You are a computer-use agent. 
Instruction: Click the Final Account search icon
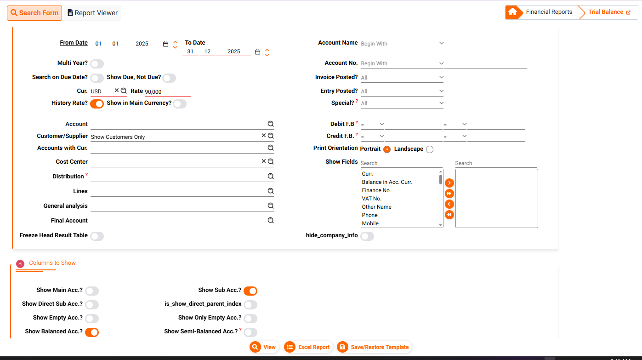point(271,221)
